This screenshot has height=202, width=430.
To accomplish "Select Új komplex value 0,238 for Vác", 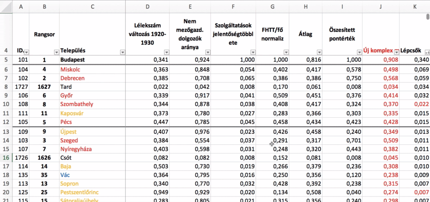I will pyautogui.click(x=381, y=175).
